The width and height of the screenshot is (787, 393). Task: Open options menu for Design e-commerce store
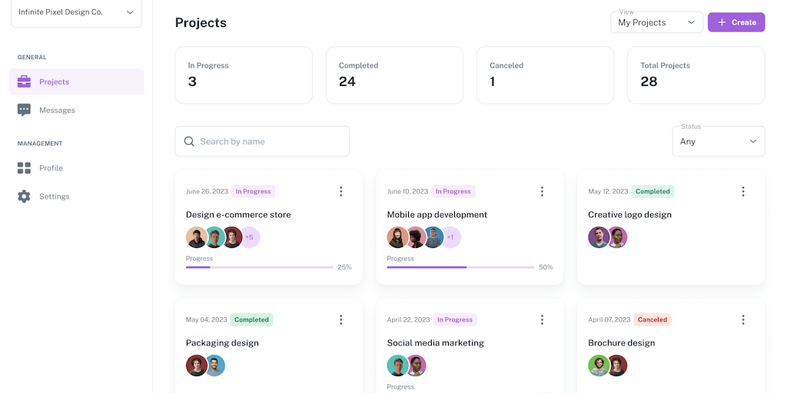(341, 192)
